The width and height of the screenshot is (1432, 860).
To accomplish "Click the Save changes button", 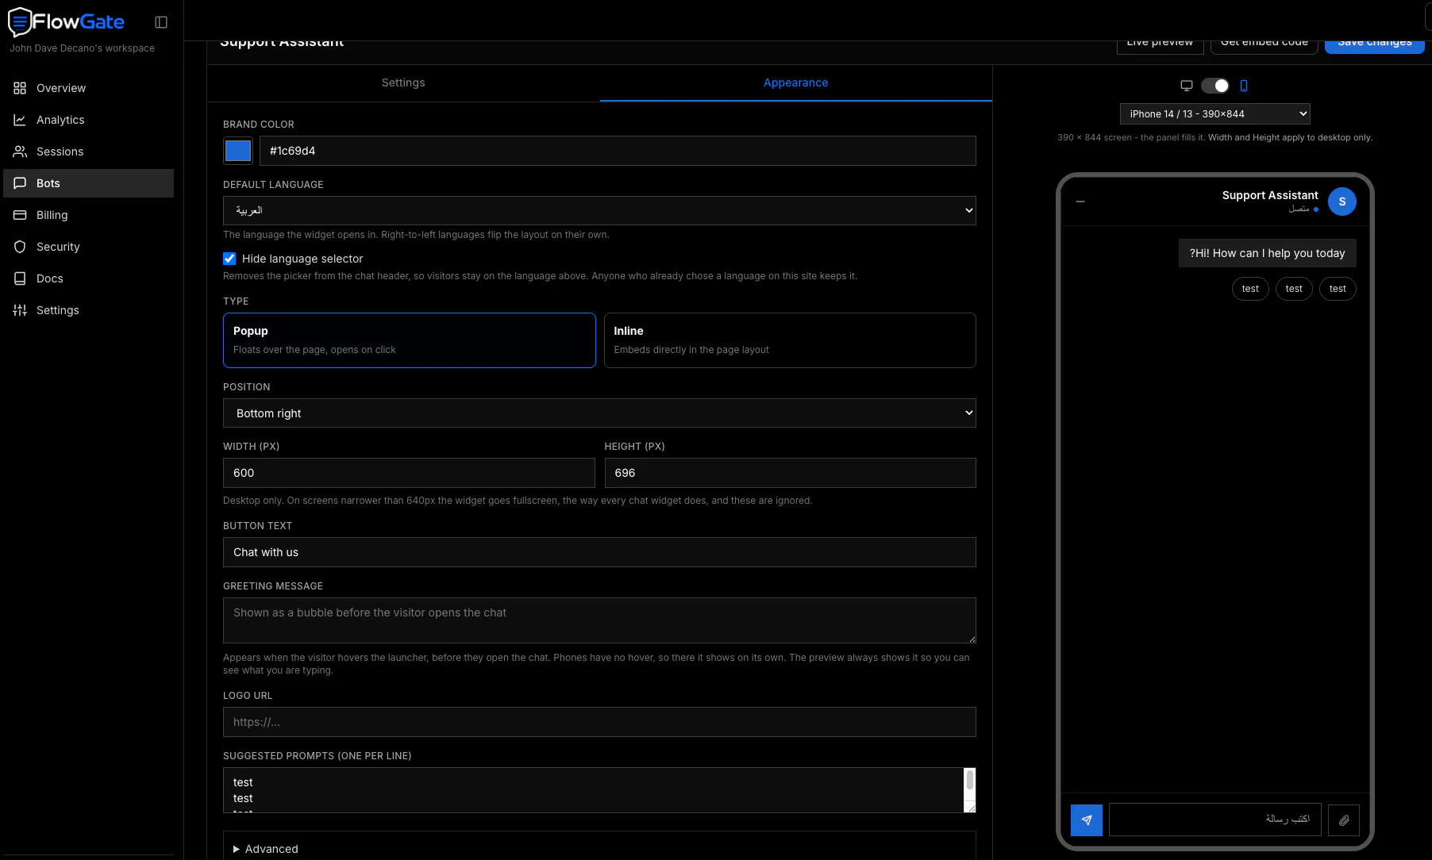I will 1375,46.
